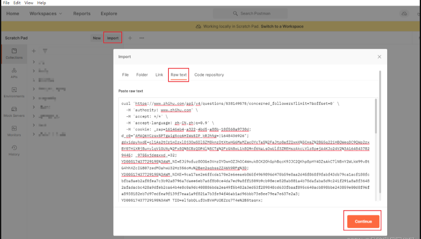Switch to the Folder import tab

(x=142, y=75)
